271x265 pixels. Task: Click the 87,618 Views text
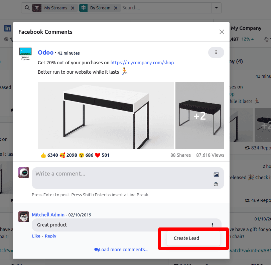(210, 155)
